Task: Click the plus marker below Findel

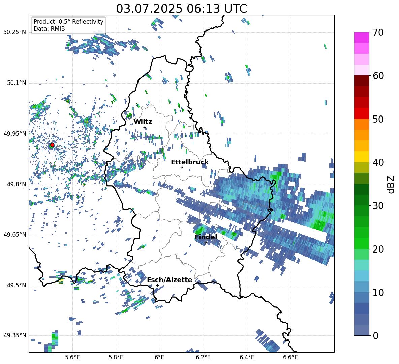Action: click(x=206, y=243)
